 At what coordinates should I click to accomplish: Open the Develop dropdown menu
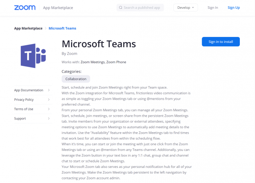point(186,8)
